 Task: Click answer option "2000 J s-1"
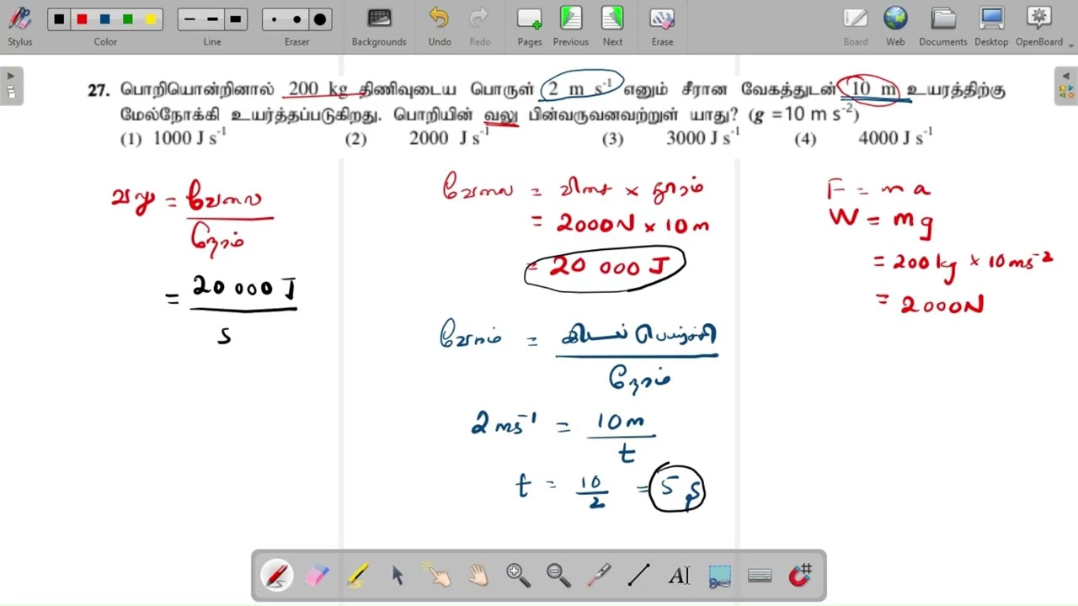point(449,138)
